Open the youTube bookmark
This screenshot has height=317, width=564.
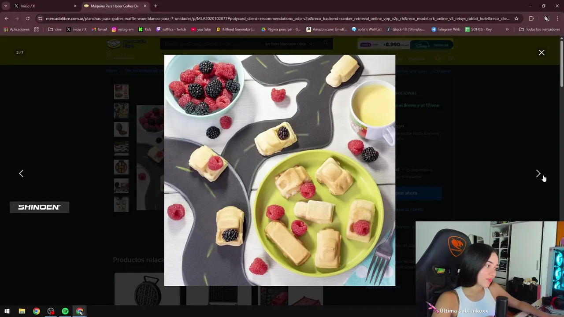201,29
